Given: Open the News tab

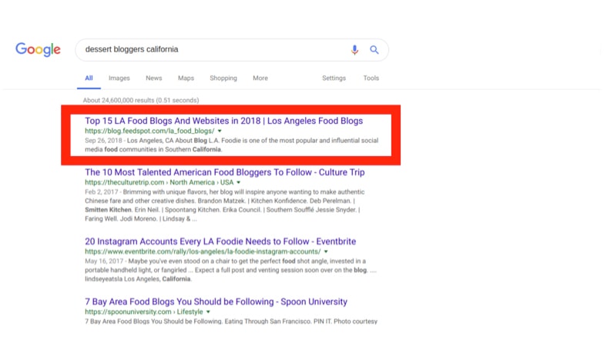Looking at the screenshot, I should pyautogui.click(x=154, y=78).
